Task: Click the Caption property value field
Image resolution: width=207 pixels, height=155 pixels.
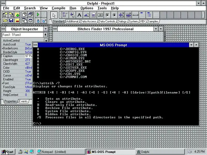Action: pos(28,56)
